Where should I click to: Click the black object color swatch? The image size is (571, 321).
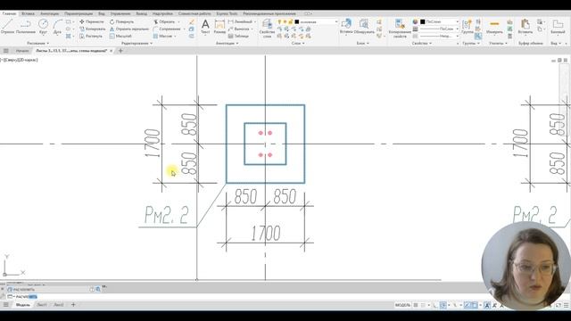point(422,21)
